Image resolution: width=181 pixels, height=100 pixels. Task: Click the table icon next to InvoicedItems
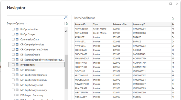17,65
